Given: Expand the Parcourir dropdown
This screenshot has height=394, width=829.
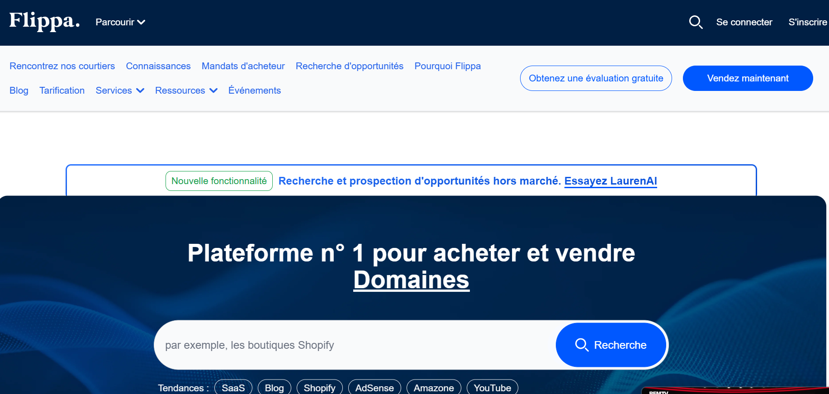Looking at the screenshot, I should 120,22.
